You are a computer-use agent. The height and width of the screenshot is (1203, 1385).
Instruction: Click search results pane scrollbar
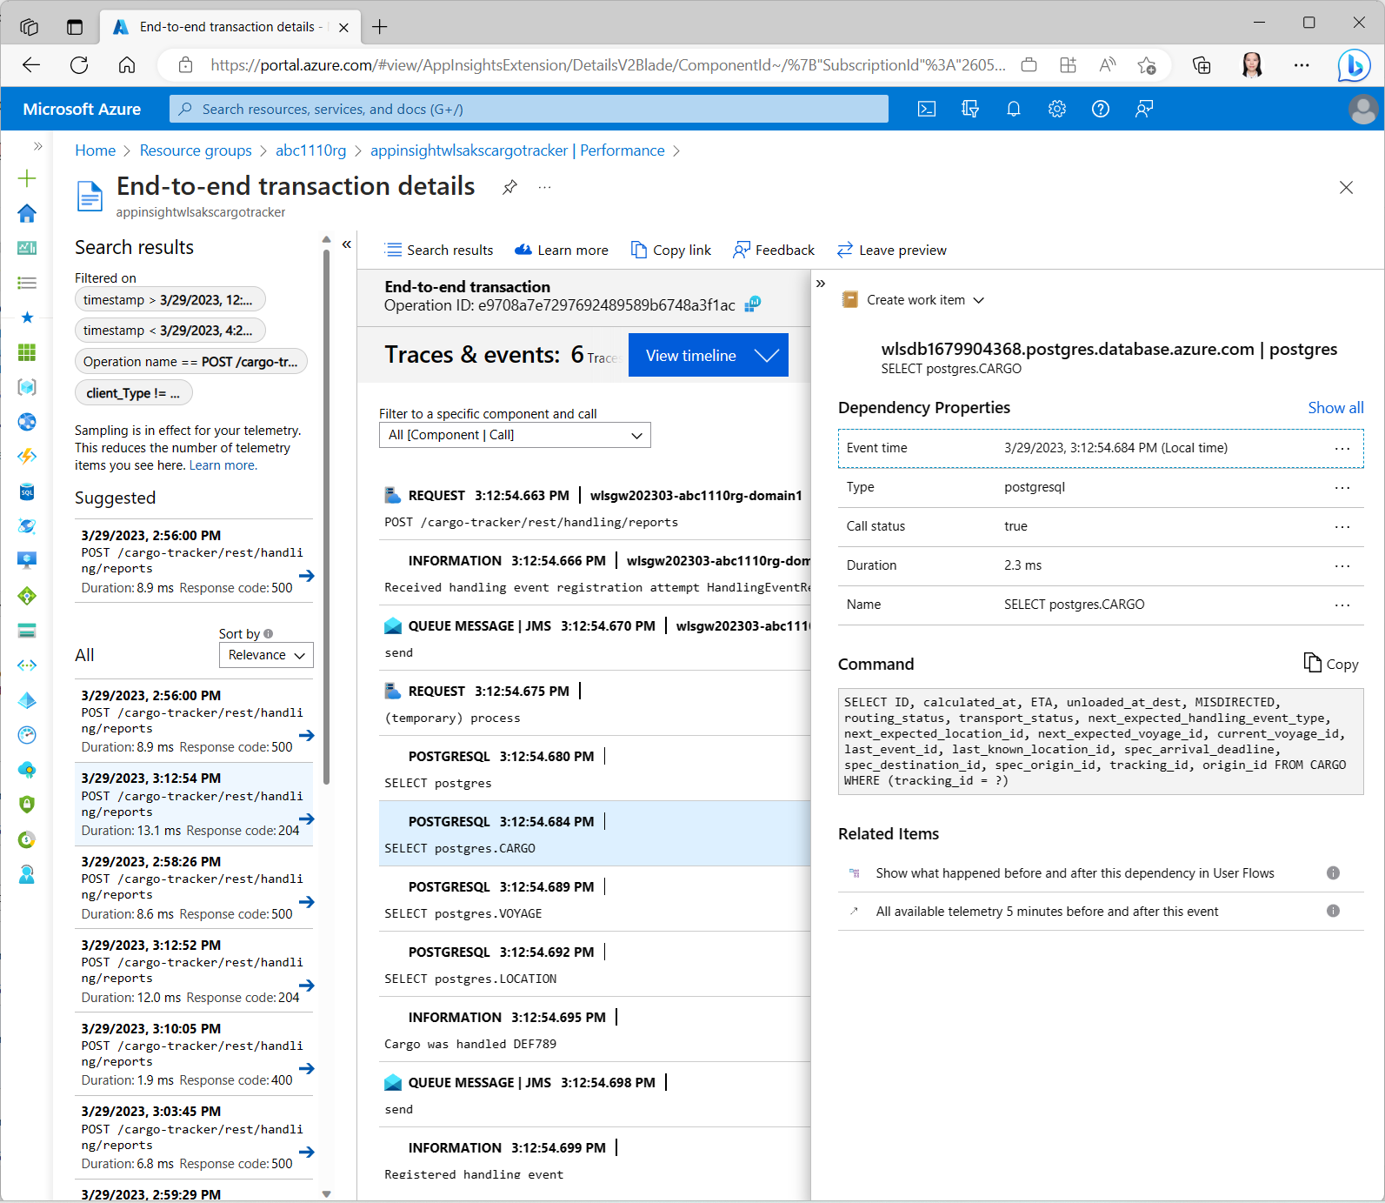pyautogui.click(x=326, y=518)
